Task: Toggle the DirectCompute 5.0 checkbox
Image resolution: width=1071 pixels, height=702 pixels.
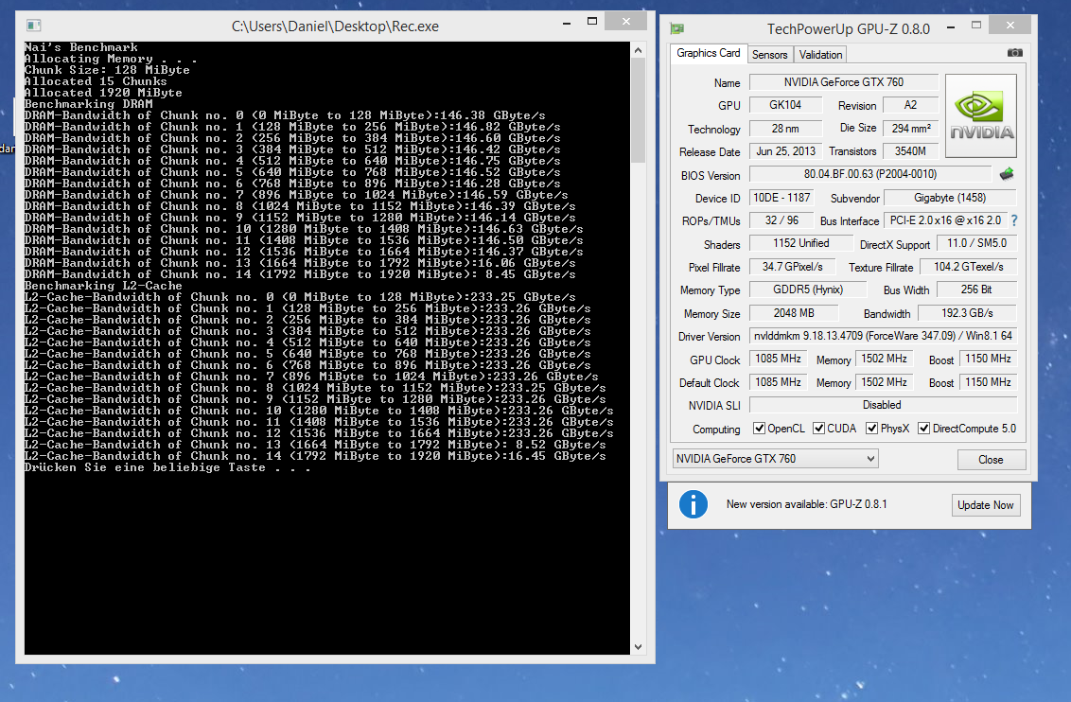Action: click(x=923, y=429)
